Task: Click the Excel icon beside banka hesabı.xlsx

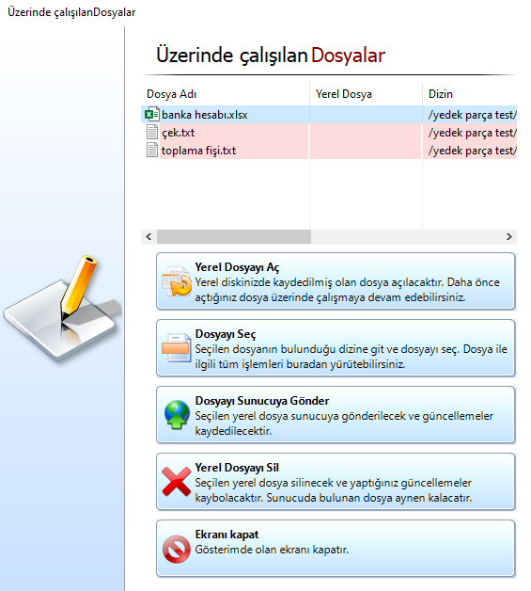Action: click(151, 114)
